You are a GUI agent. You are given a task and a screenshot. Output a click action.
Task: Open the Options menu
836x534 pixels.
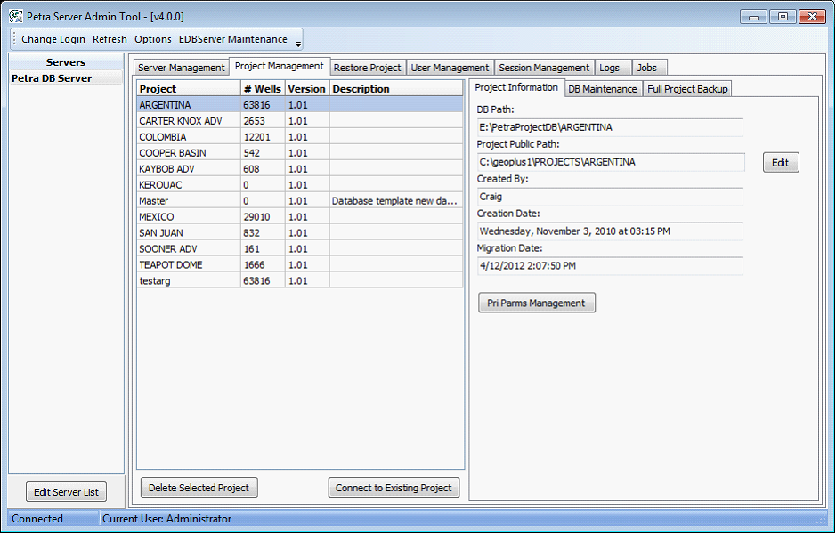coord(153,39)
